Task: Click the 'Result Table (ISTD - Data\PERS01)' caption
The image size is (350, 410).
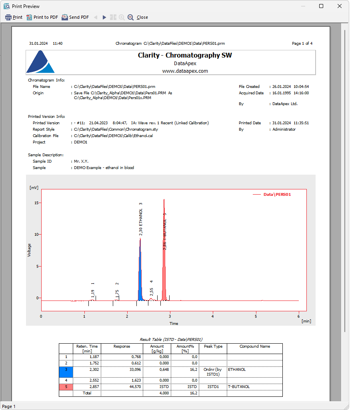Action: pyautogui.click(x=171, y=339)
